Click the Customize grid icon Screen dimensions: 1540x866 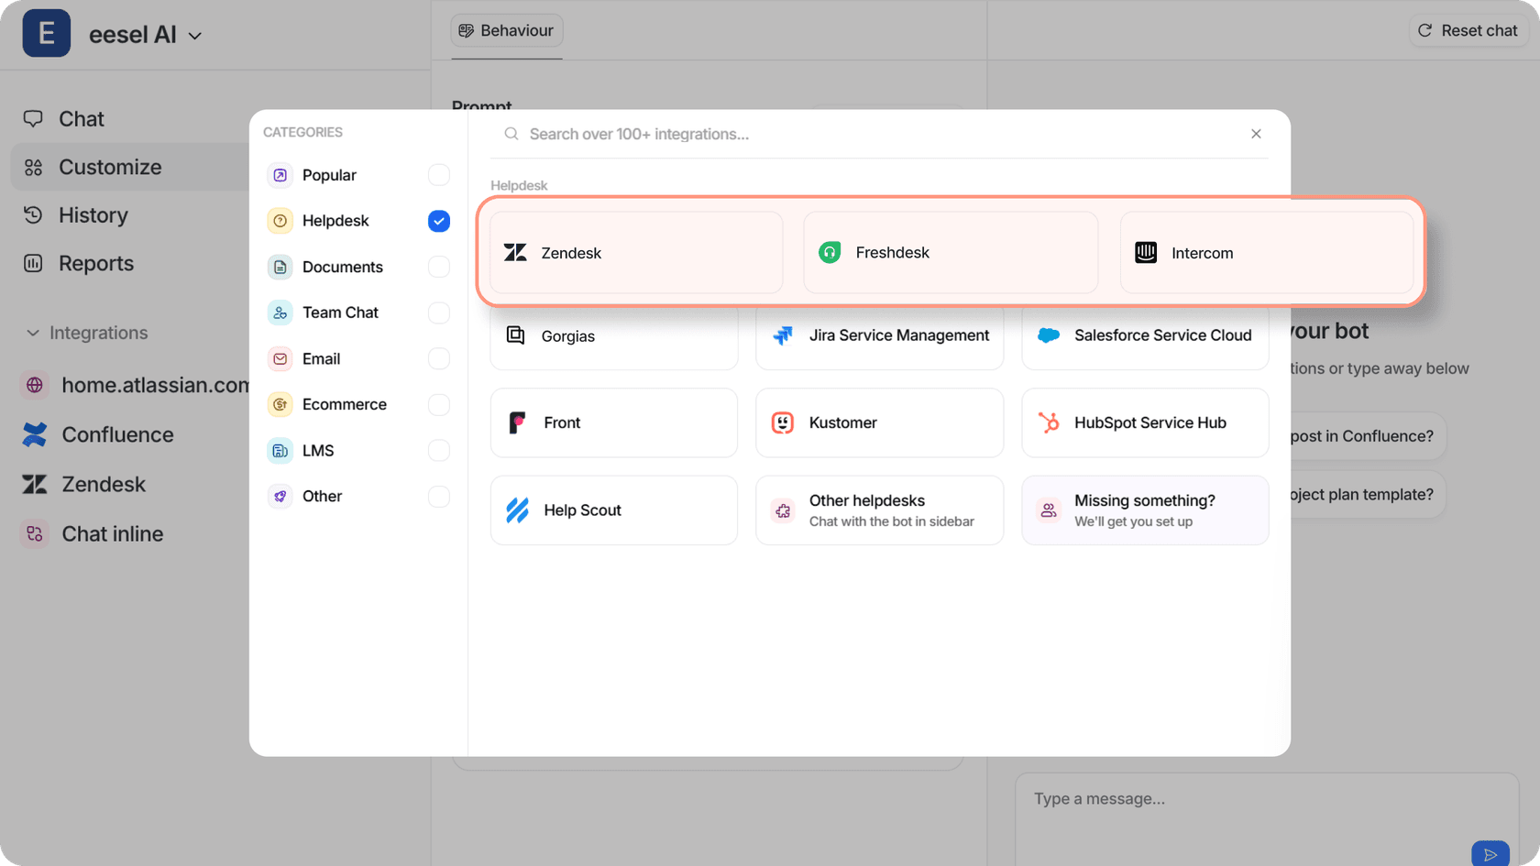click(x=33, y=168)
